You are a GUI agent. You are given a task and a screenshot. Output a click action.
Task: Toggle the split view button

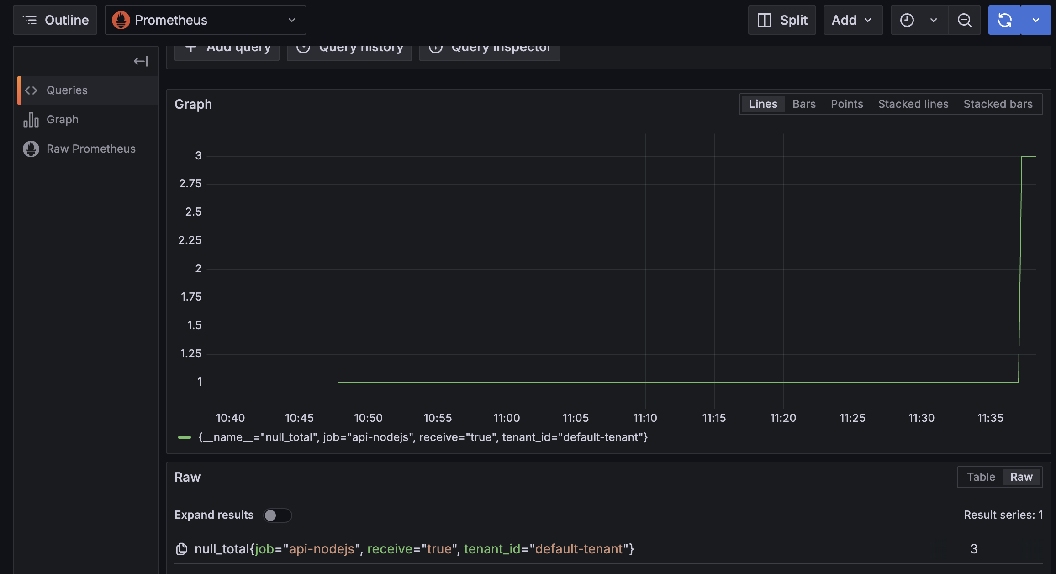tap(782, 20)
